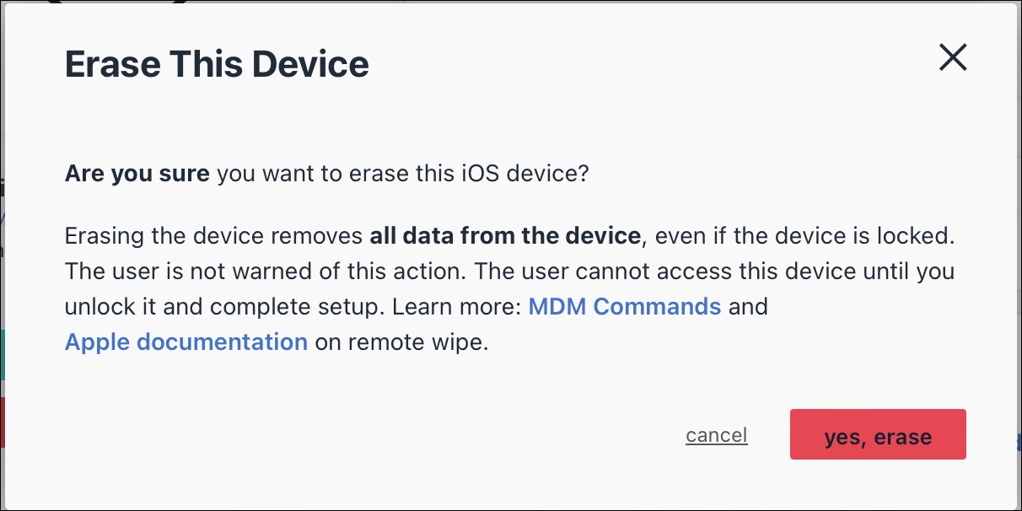1022x511 pixels.
Task: Click the phrase erase this iOS device
Action: pyautogui.click(x=445, y=175)
